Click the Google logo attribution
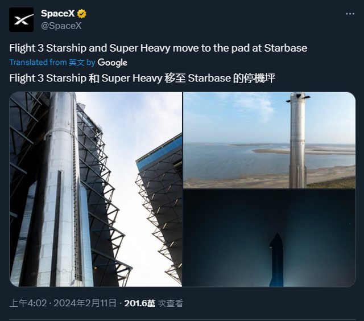The image size is (364, 321). [113, 63]
